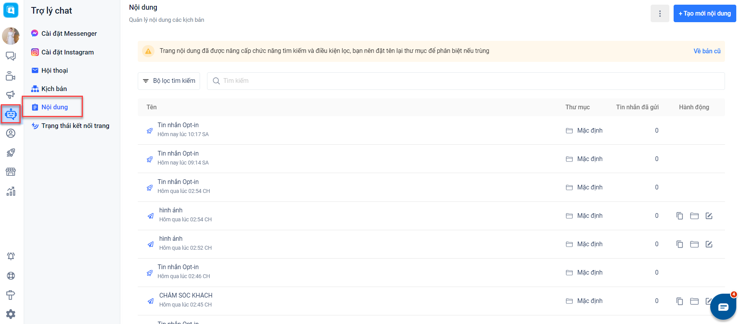Open the settings gear icon
Viewport: 739px width, 324px height.
11,314
